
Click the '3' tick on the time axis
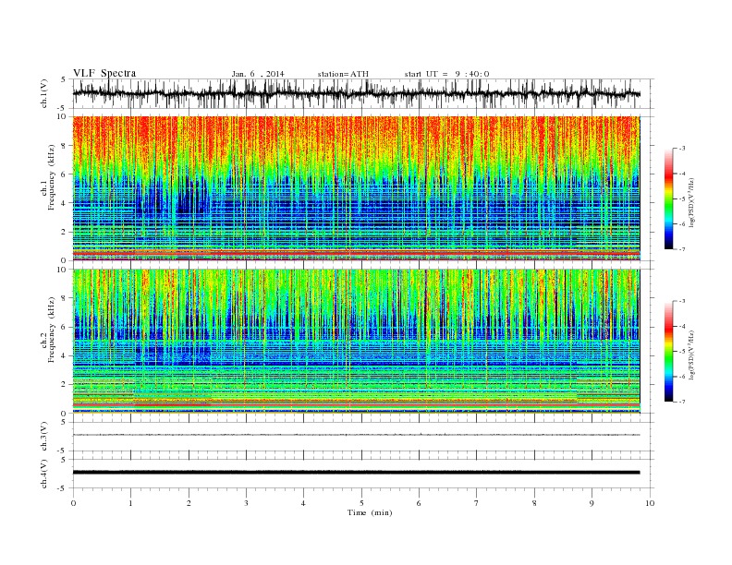tap(246, 503)
